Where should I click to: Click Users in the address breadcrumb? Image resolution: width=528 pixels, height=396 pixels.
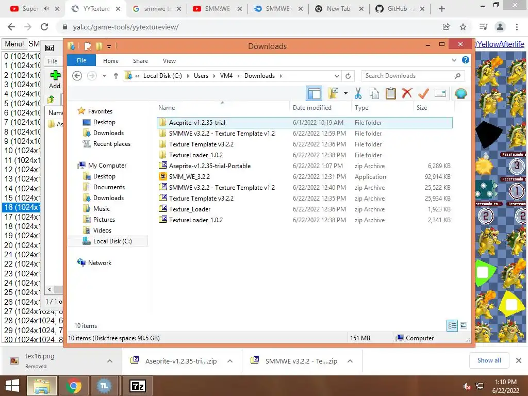[x=201, y=76]
